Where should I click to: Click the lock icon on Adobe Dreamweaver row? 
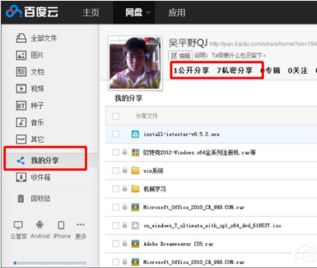tap(125, 244)
